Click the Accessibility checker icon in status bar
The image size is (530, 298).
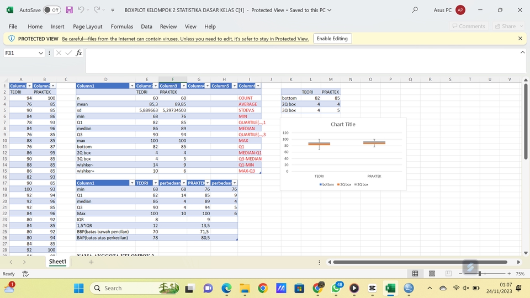(x=25, y=274)
